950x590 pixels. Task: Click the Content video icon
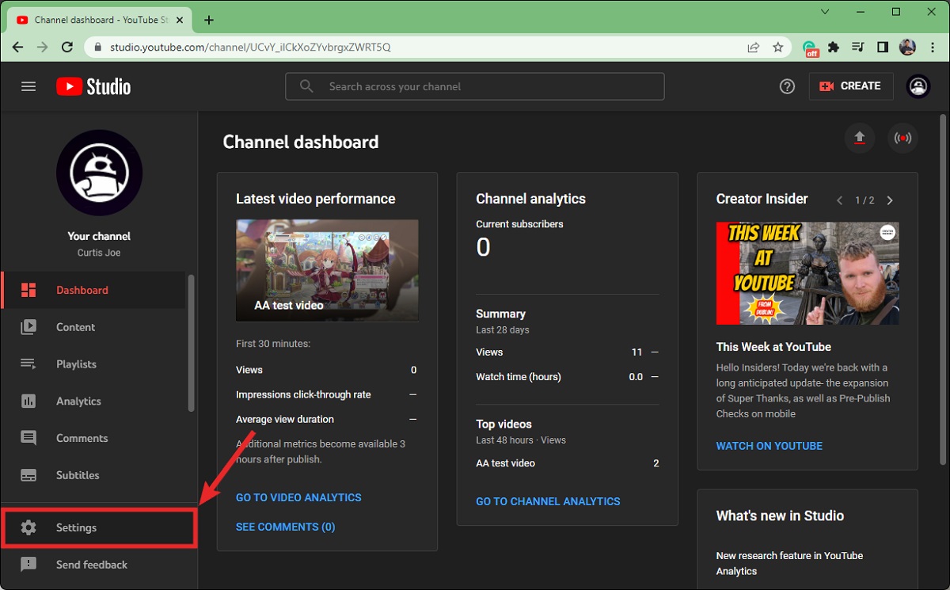click(28, 327)
